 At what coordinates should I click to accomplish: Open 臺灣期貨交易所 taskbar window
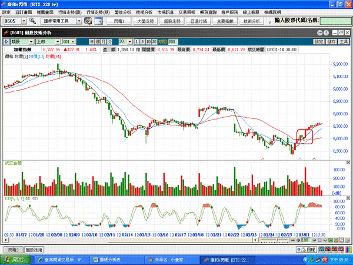(61, 260)
